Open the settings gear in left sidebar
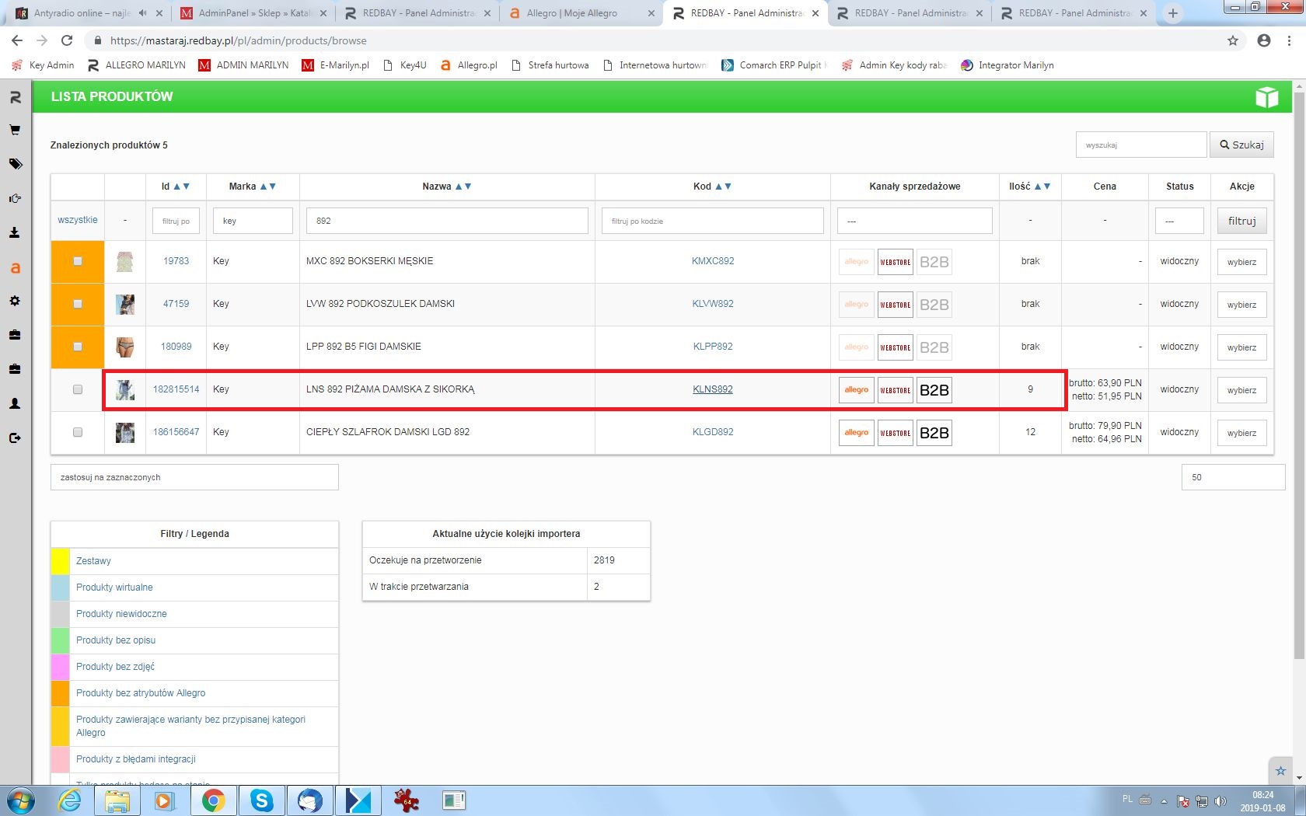This screenshot has height=816, width=1306. click(x=15, y=301)
